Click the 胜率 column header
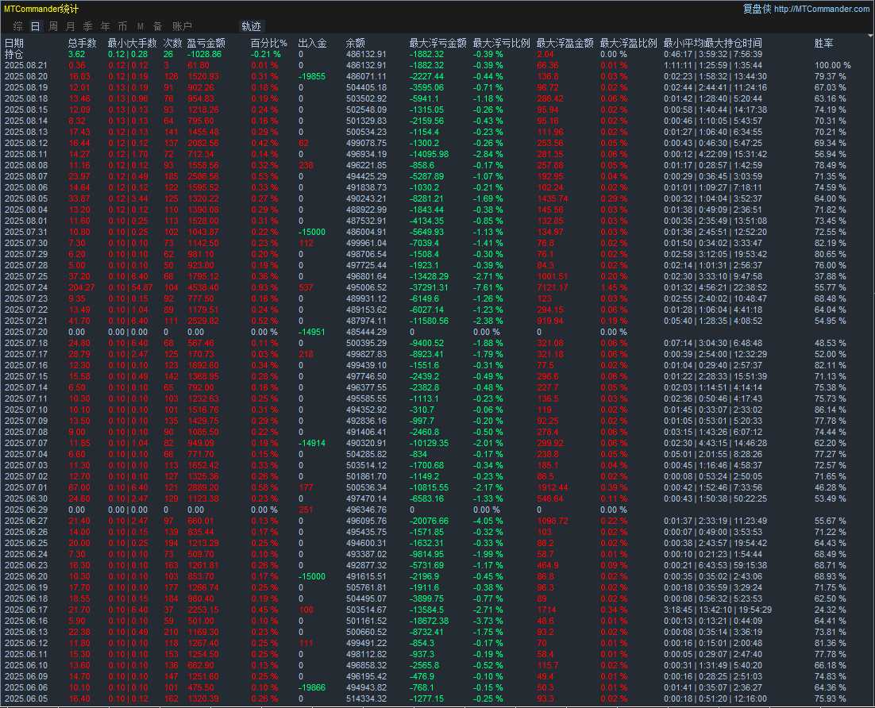 point(823,43)
